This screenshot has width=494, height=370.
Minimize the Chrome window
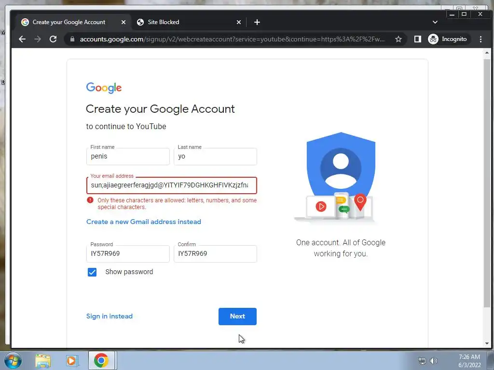452,14
